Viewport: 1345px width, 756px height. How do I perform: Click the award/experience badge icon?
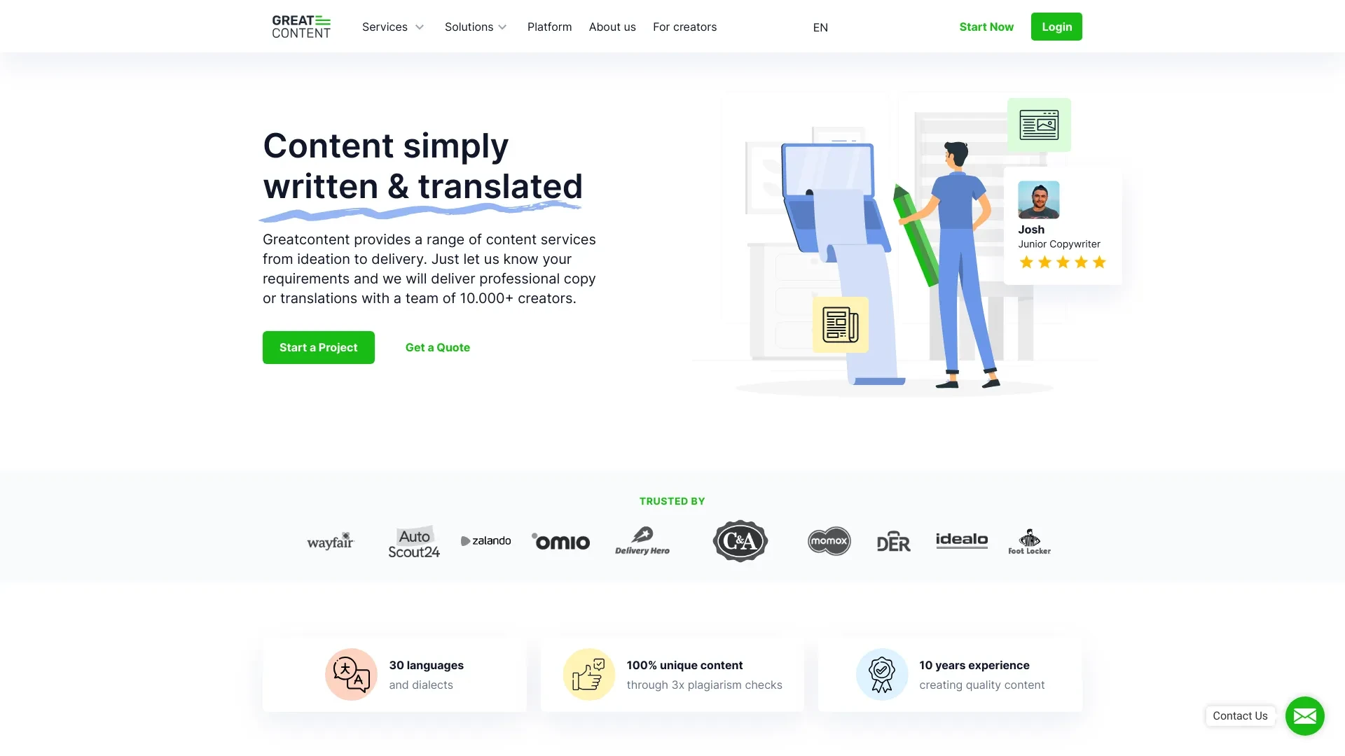(881, 674)
